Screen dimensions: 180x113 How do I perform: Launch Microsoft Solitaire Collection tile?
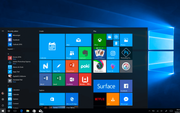tap(100, 53)
